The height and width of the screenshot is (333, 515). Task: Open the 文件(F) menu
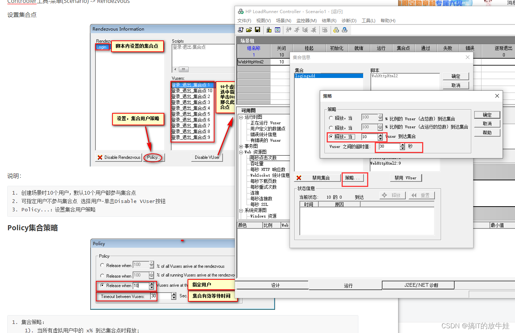[x=244, y=21]
